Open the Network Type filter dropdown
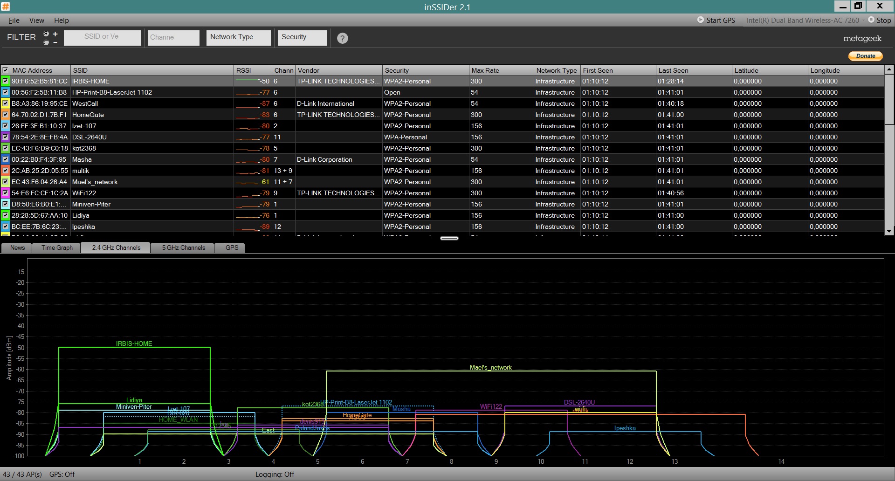895x481 pixels. 238,37
